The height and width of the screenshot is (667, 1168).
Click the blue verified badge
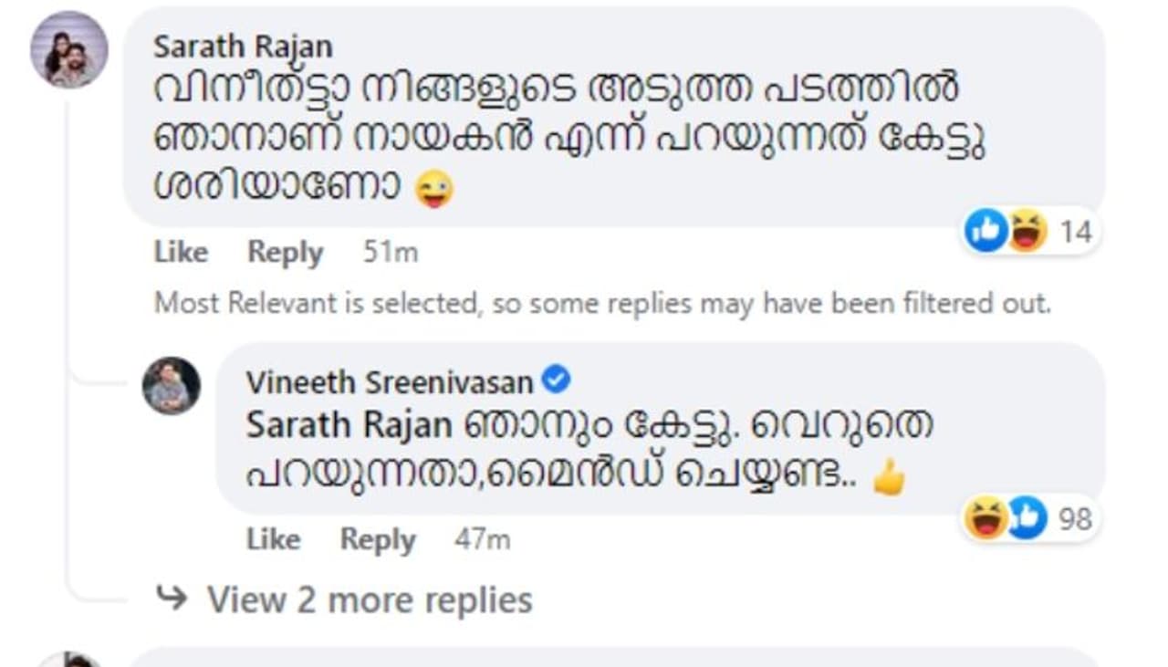[556, 380]
